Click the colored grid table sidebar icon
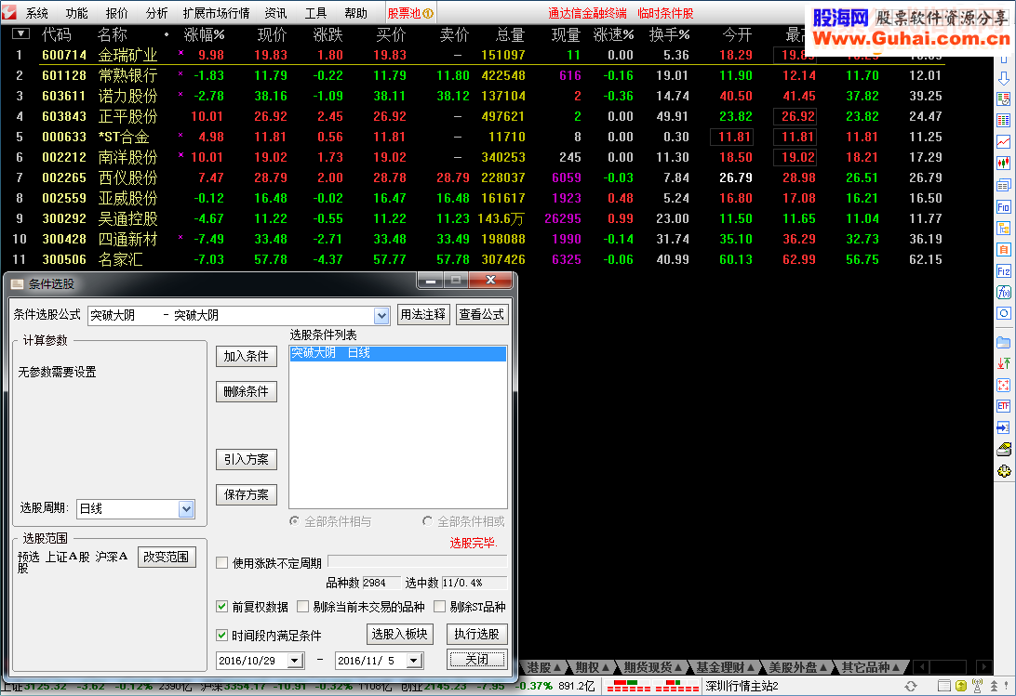The height and width of the screenshot is (696, 1016). 1004,121
